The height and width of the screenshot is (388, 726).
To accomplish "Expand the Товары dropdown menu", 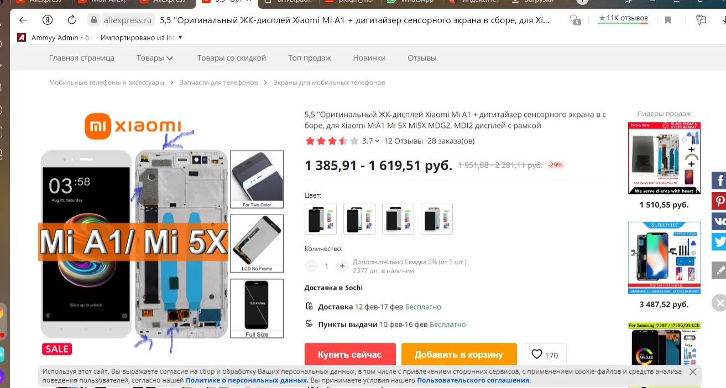I will click(155, 58).
